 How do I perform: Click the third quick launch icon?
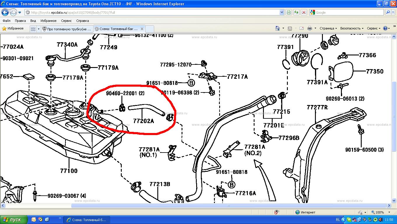point(47,219)
